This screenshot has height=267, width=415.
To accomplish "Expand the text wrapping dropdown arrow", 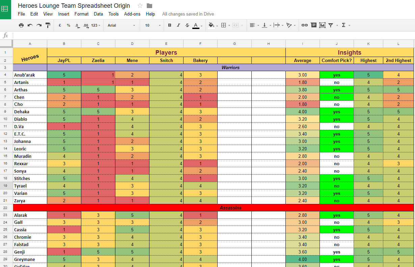I will tap(282, 26).
